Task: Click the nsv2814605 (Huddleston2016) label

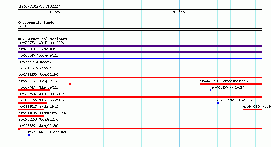Action: pyautogui.click(x=43, y=113)
